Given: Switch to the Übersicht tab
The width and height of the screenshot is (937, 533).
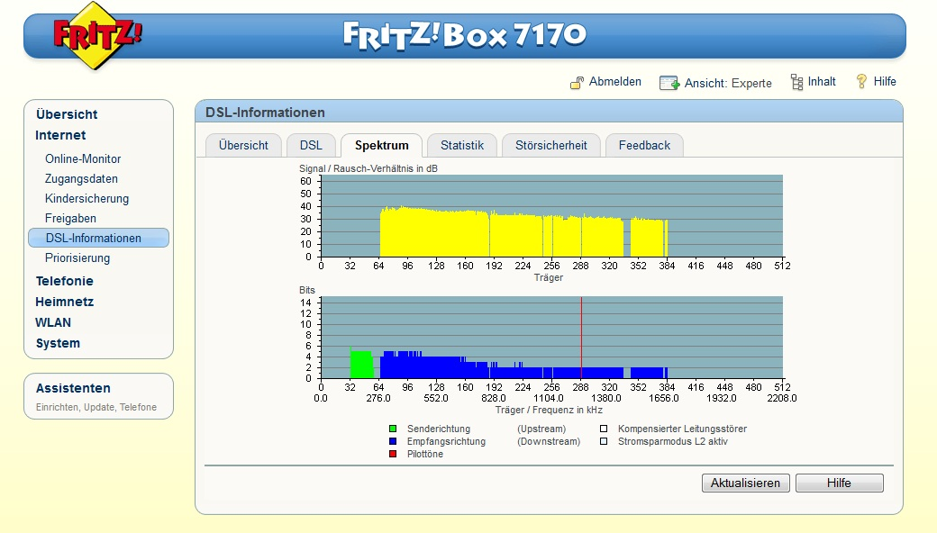Looking at the screenshot, I should tap(243, 145).
